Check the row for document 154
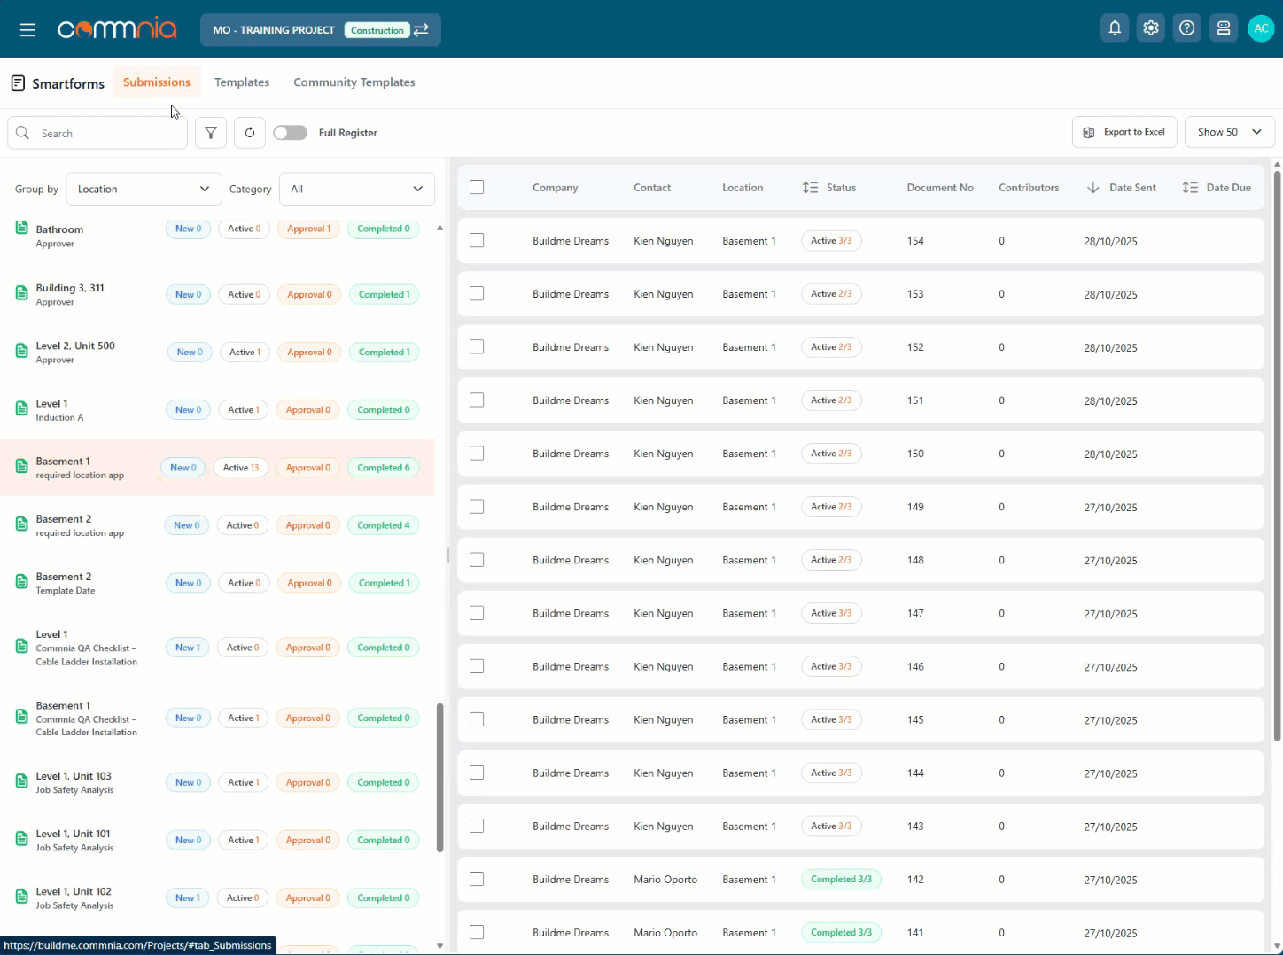1283x955 pixels. [477, 241]
